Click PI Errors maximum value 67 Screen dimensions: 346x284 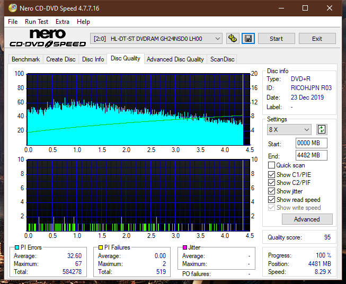pos(78,264)
